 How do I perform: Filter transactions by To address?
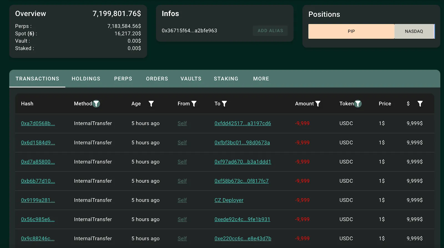[x=224, y=104]
